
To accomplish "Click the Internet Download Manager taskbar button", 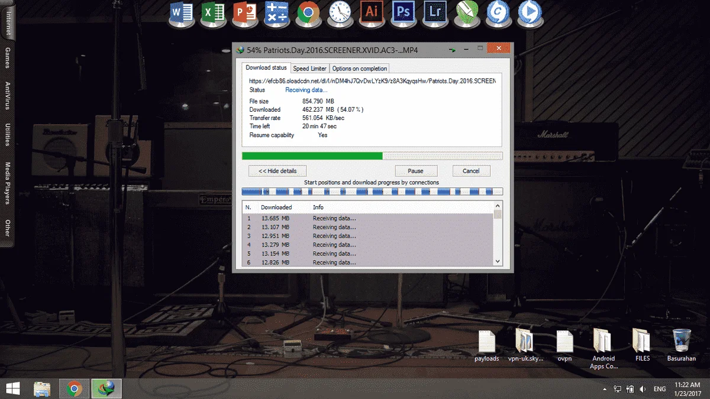I will tap(106, 388).
